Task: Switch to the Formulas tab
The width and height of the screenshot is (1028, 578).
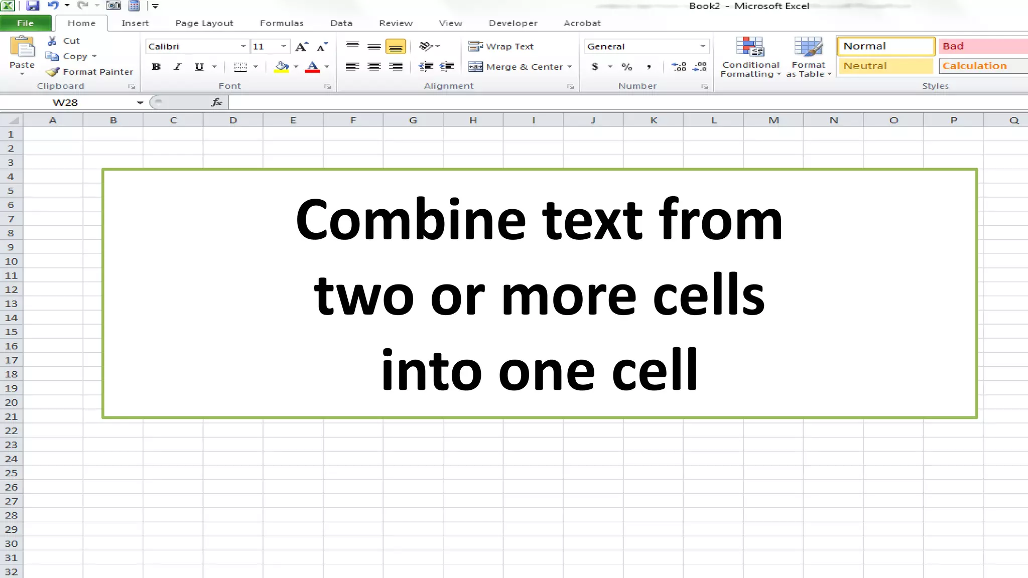Action: pos(282,23)
